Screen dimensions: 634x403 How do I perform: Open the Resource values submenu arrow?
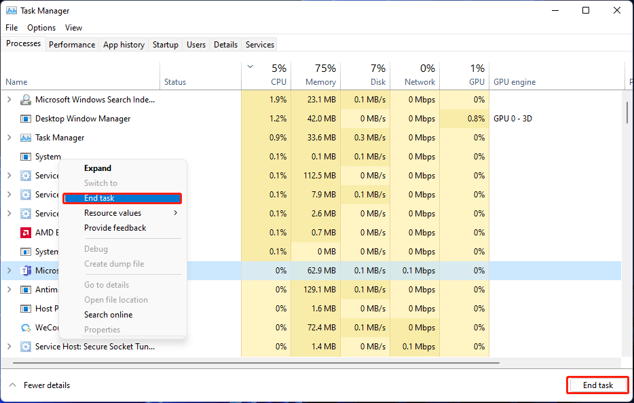click(176, 212)
